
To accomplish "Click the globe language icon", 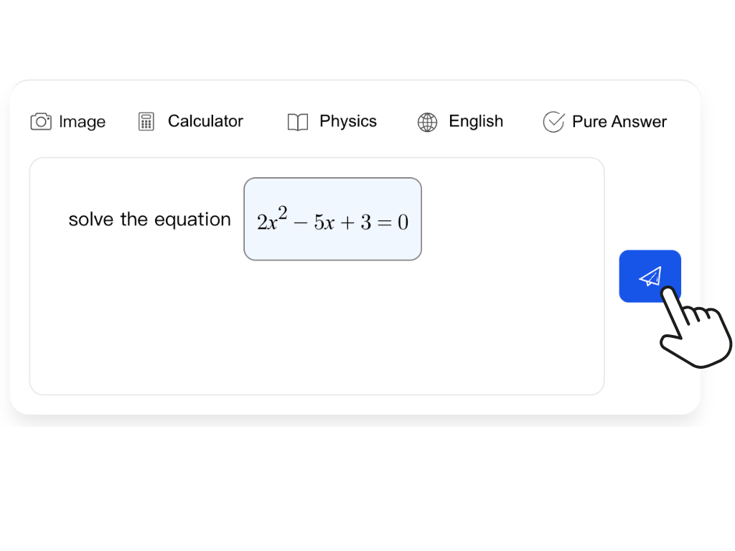I will click(x=427, y=122).
